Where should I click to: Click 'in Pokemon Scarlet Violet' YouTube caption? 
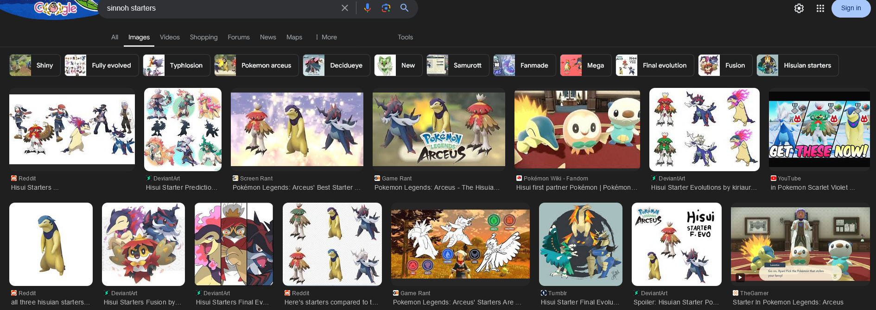[813, 187]
